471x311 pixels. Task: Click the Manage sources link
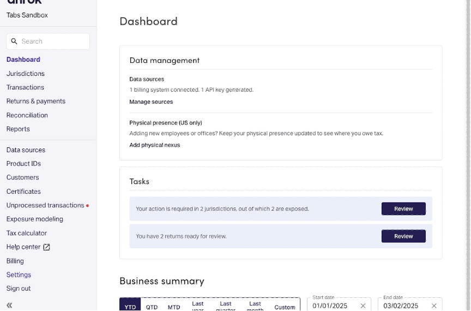point(151,102)
